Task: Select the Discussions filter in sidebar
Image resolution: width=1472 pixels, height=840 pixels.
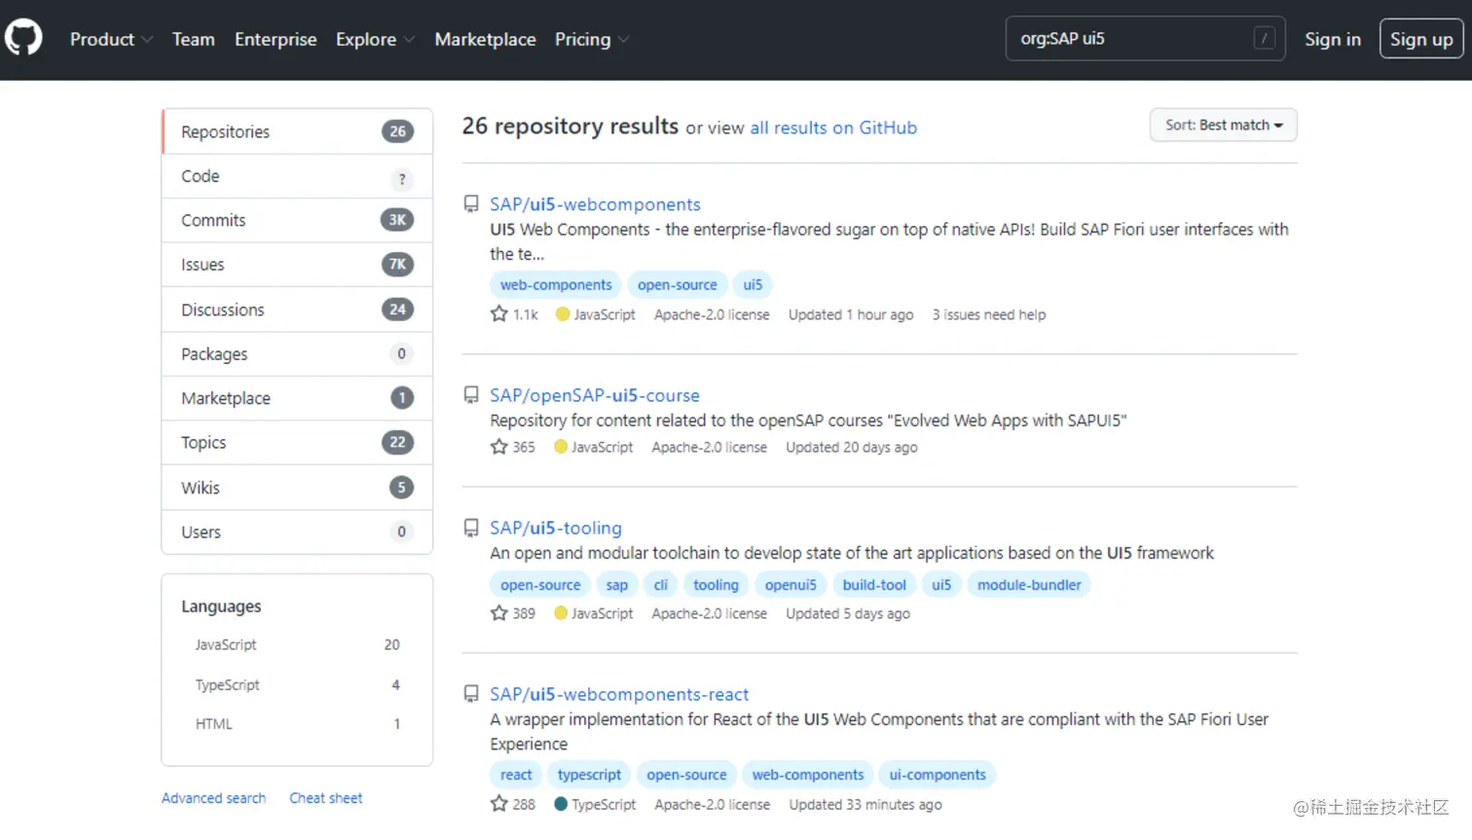Action: (x=297, y=310)
